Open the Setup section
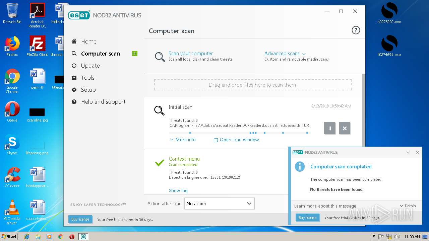This screenshot has width=429, height=241. (88, 90)
